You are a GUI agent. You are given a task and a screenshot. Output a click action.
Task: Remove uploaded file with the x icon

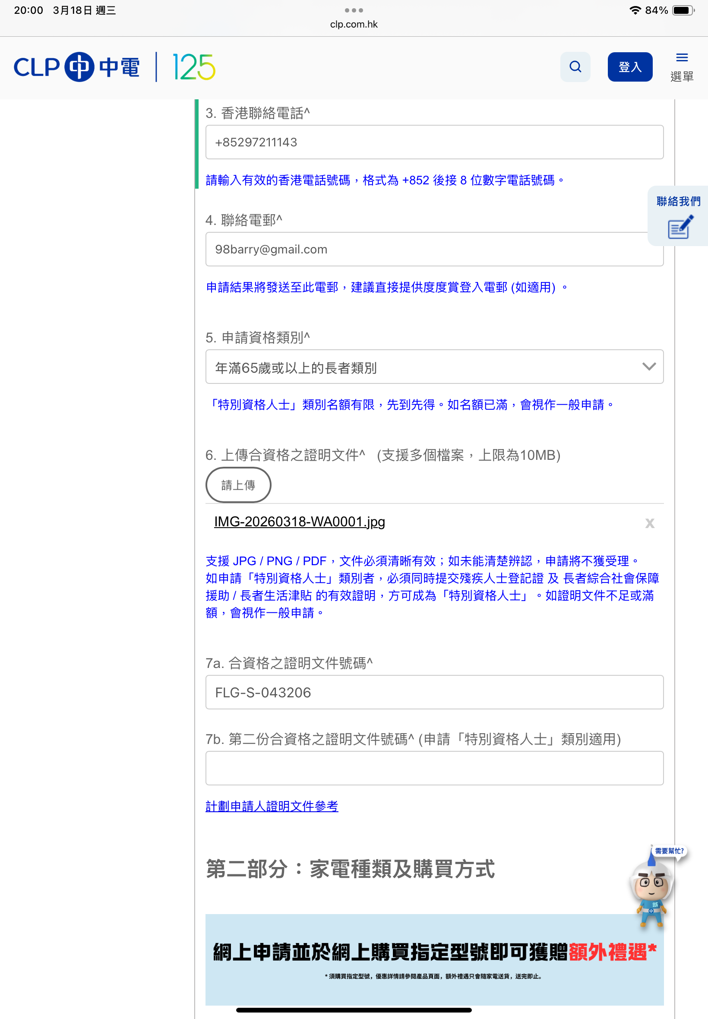(x=649, y=523)
